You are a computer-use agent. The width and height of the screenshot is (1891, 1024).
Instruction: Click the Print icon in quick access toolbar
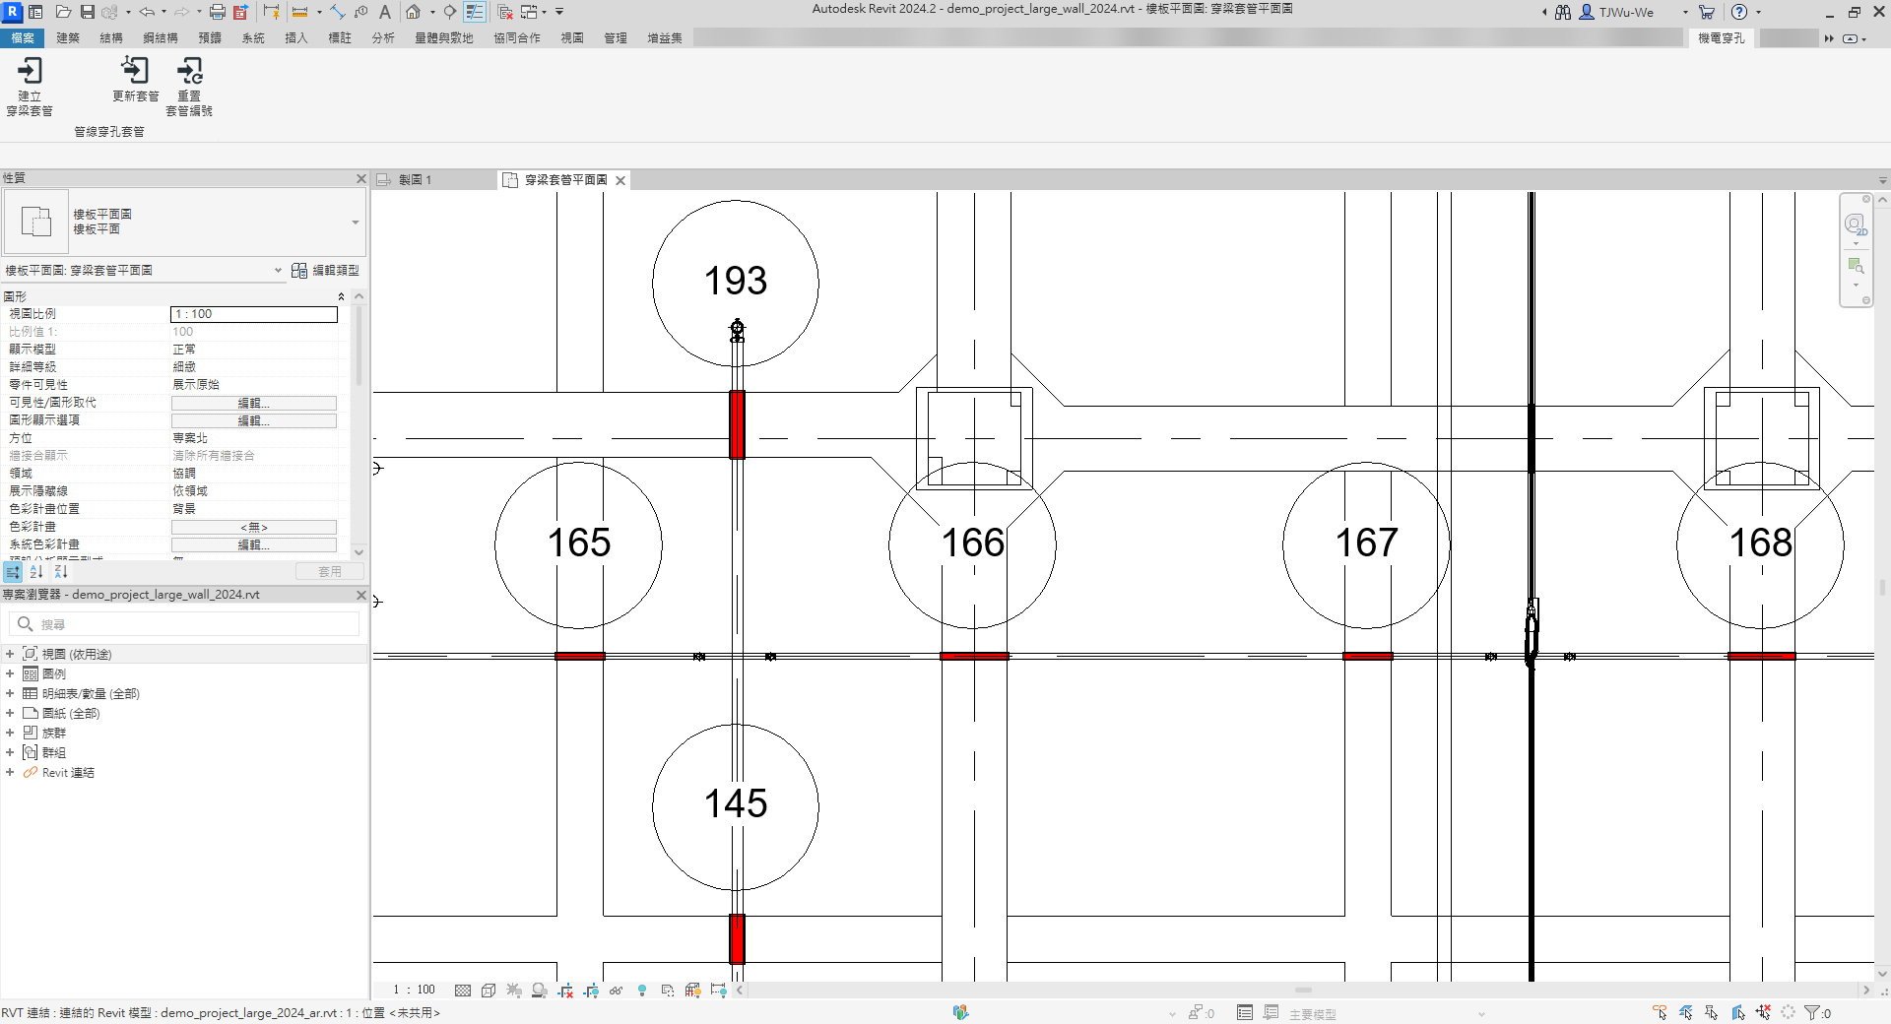coord(218,12)
